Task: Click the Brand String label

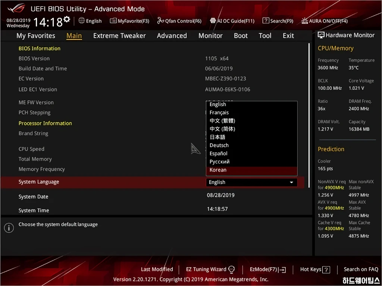Action: 33,133
